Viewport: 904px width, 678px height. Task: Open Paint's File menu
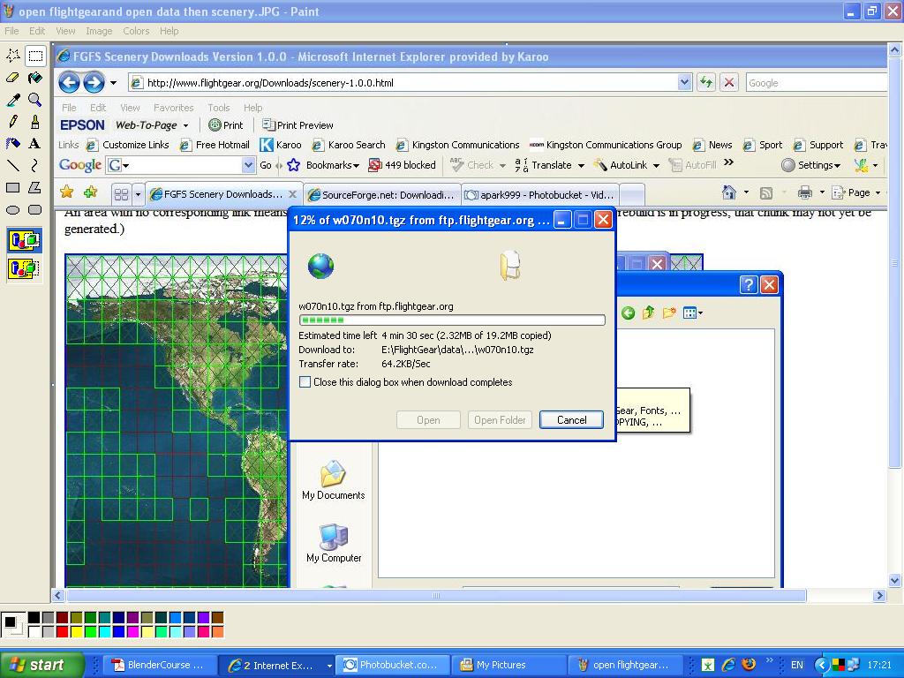pyautogui.click(x=11, y=31)
